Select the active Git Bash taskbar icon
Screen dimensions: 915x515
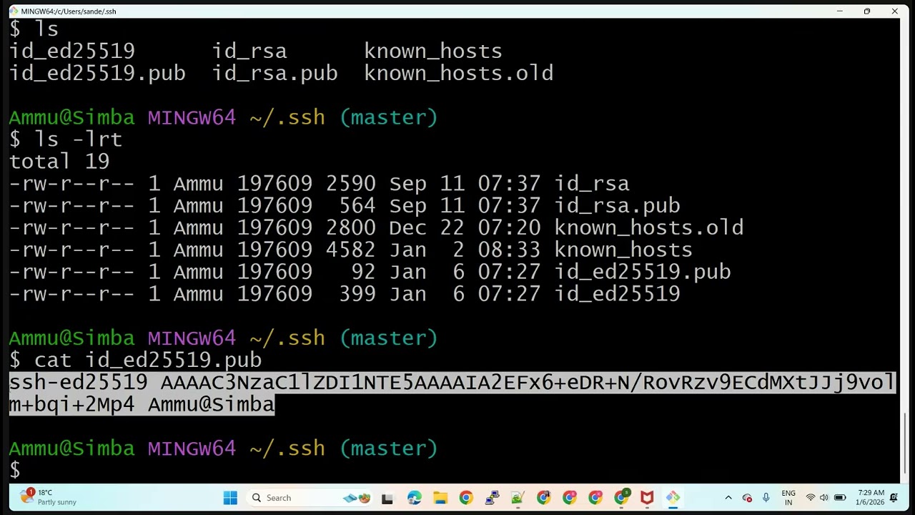[673, 498]
